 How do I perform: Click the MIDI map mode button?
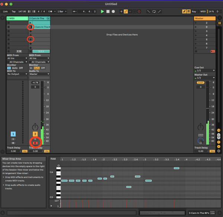coord(203,12)
